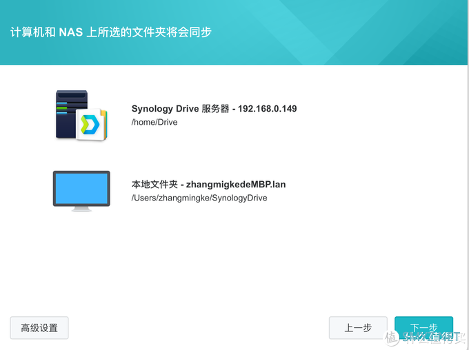Click the header text 计算机和 NAS 上所选的文件夹将会同步
Screen dimensions: 469x350
(x=111, y=32)
